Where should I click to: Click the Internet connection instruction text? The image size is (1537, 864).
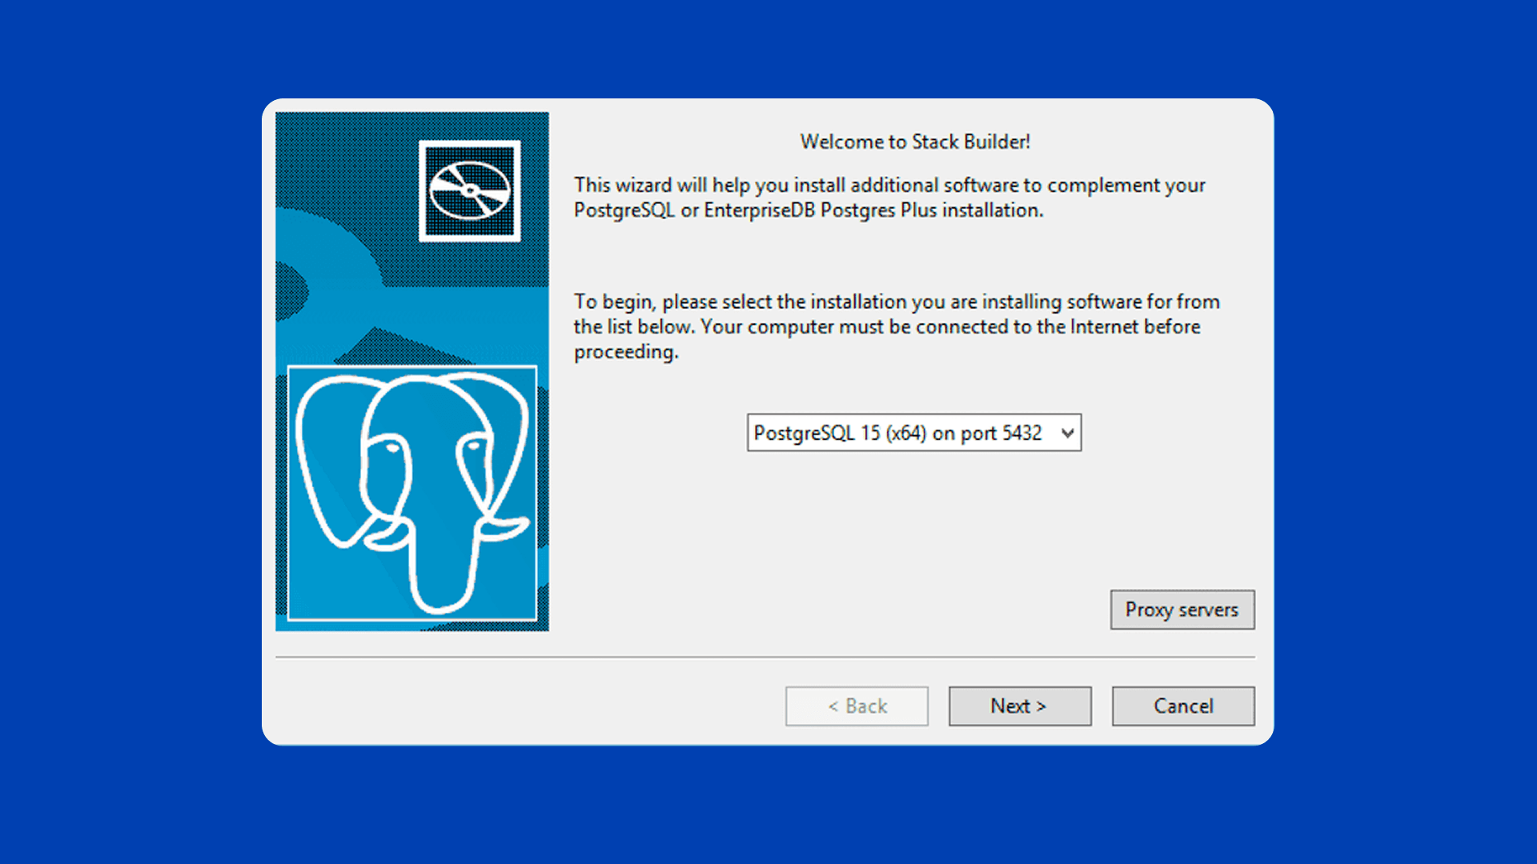(897, 326)
